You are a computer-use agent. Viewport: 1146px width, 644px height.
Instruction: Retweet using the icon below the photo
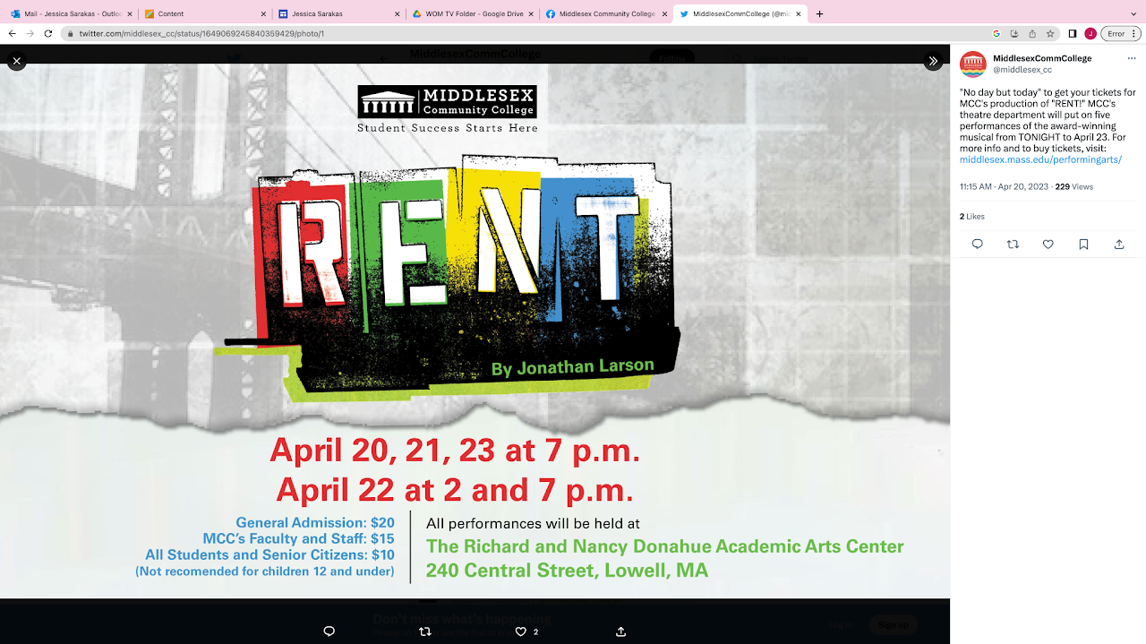pyautogui.click(x=425, y=631)
